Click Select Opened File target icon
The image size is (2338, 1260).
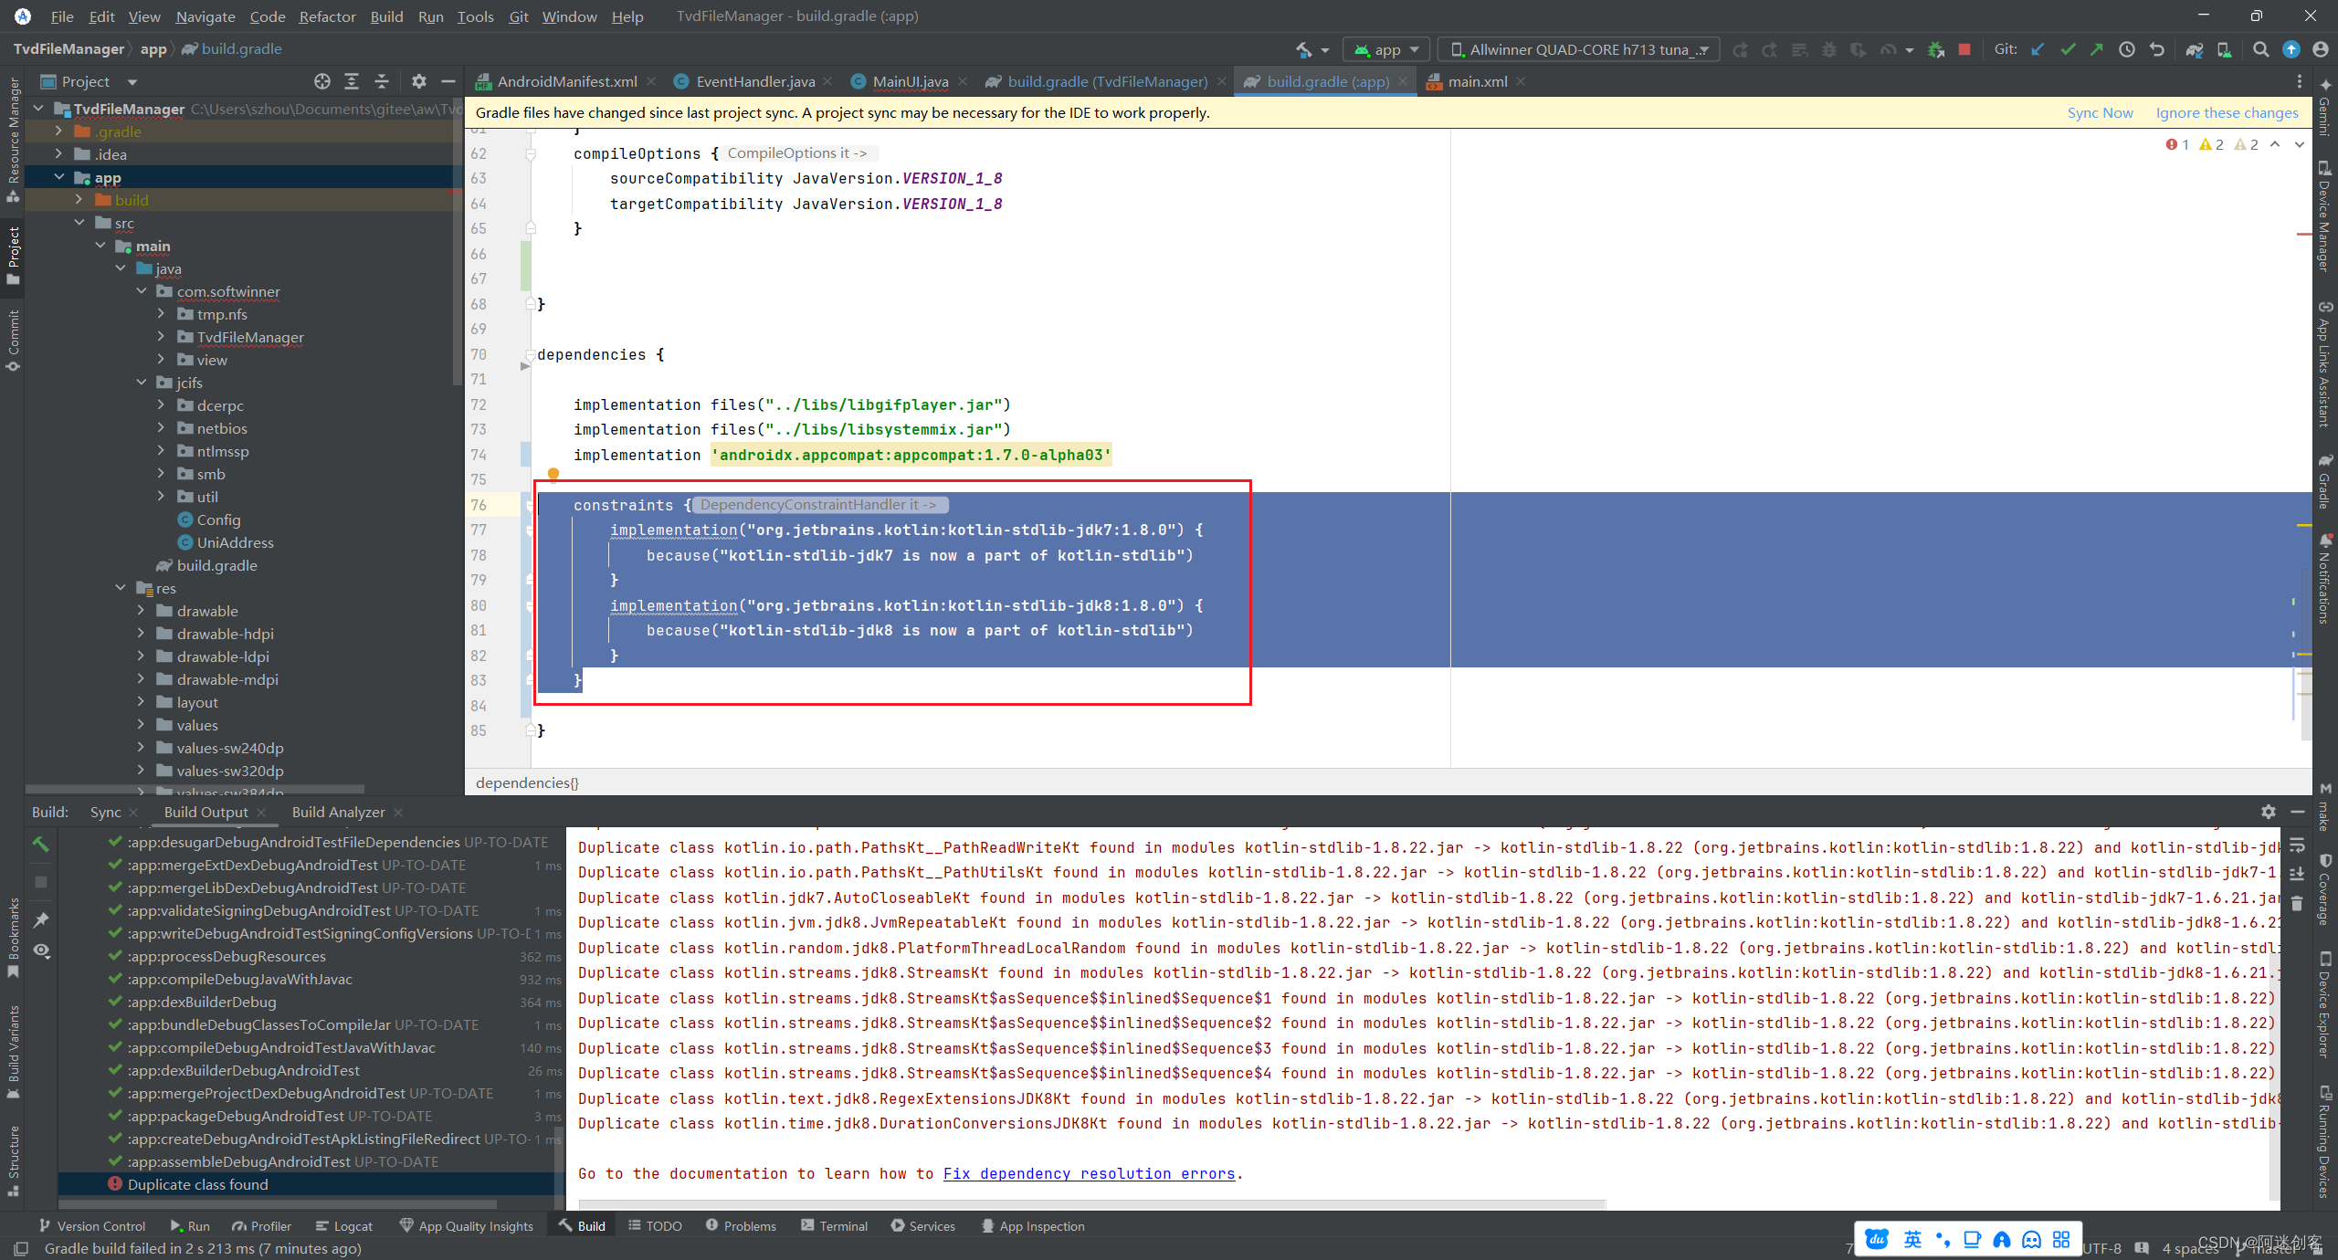click(321, 81)
